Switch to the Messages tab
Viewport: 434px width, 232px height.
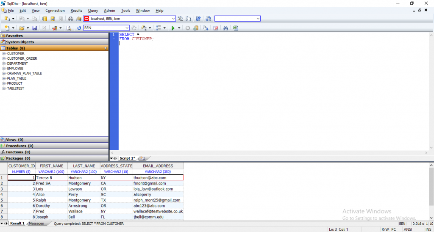(x=36, y=224)
